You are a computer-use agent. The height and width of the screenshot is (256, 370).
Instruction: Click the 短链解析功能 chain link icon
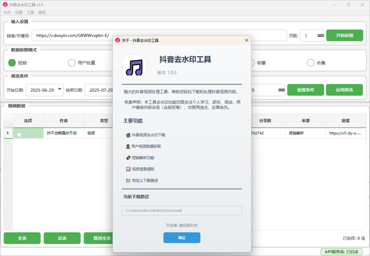tap(128, 157)
